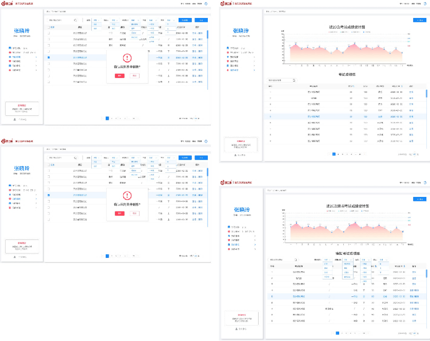
Task: Click the power icon in top-left panel header
Action: point(206,4)
